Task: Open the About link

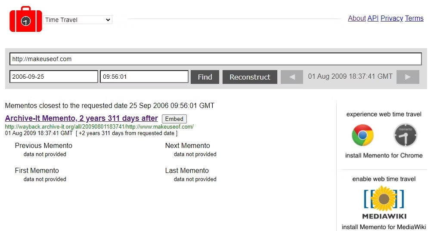Action: 356,18
